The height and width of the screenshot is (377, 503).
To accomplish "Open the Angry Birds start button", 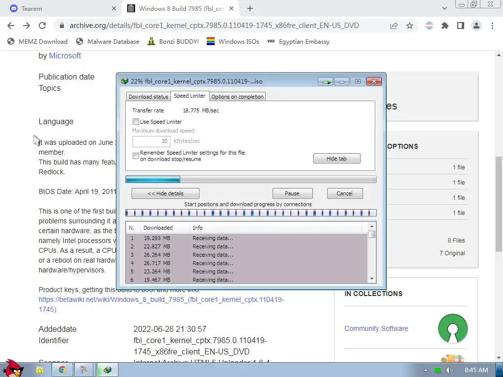I will [x=13, y=368].
